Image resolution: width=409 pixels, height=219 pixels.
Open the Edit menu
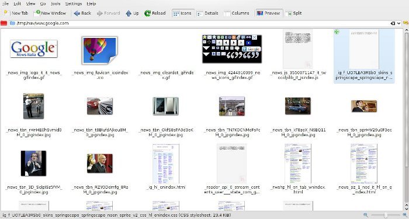[17, 4]
